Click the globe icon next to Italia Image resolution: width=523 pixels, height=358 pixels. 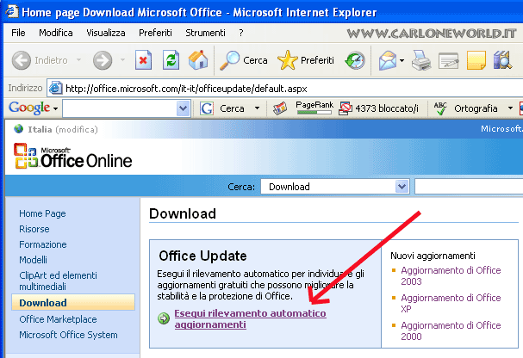click(x=19, y=129)
